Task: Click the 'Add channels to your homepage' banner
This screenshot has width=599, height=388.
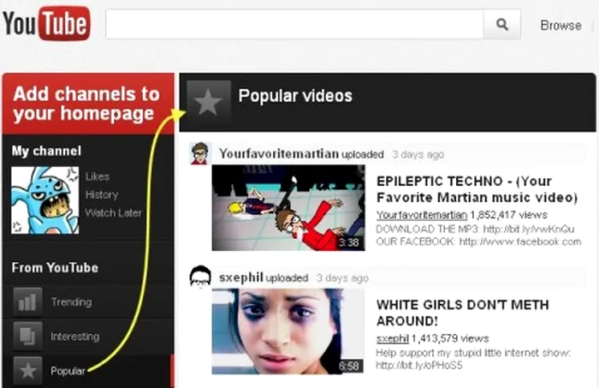Action: [88, 104]
